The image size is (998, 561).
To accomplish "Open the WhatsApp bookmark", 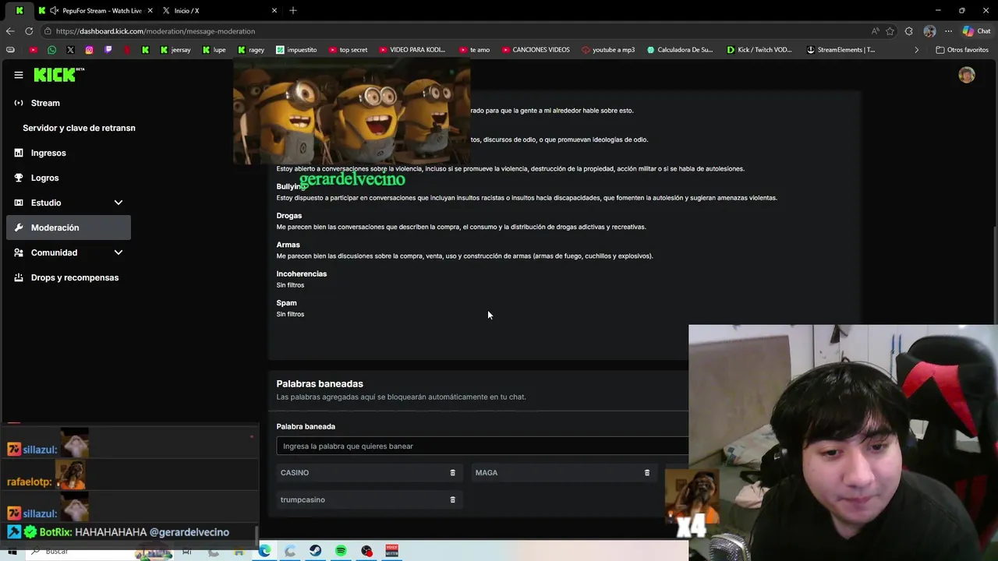I will (x=51, y=50).
